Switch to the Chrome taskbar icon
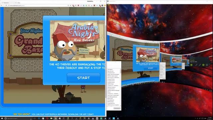213x120 pixels. tap(56, 118)
